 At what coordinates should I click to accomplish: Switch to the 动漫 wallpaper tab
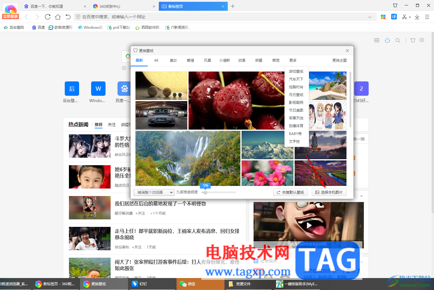pyautogui.click(x=242, y=60)
